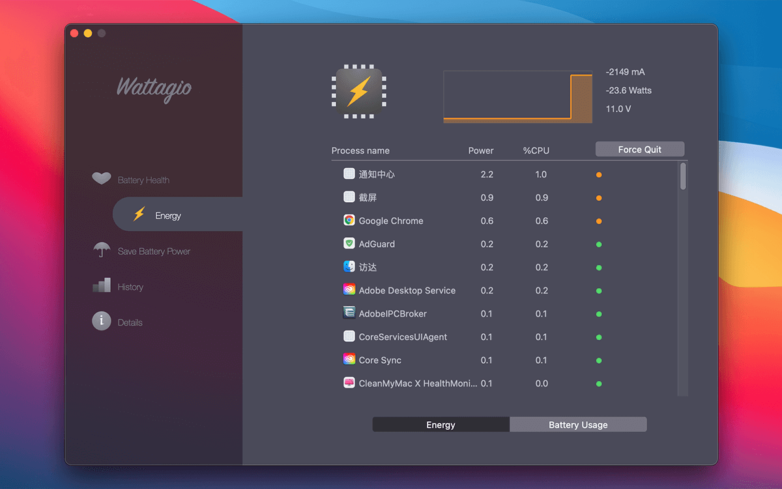Click the Details info circle icon
The width and height of the screenshot is (782, 489).
coord(101,321)
